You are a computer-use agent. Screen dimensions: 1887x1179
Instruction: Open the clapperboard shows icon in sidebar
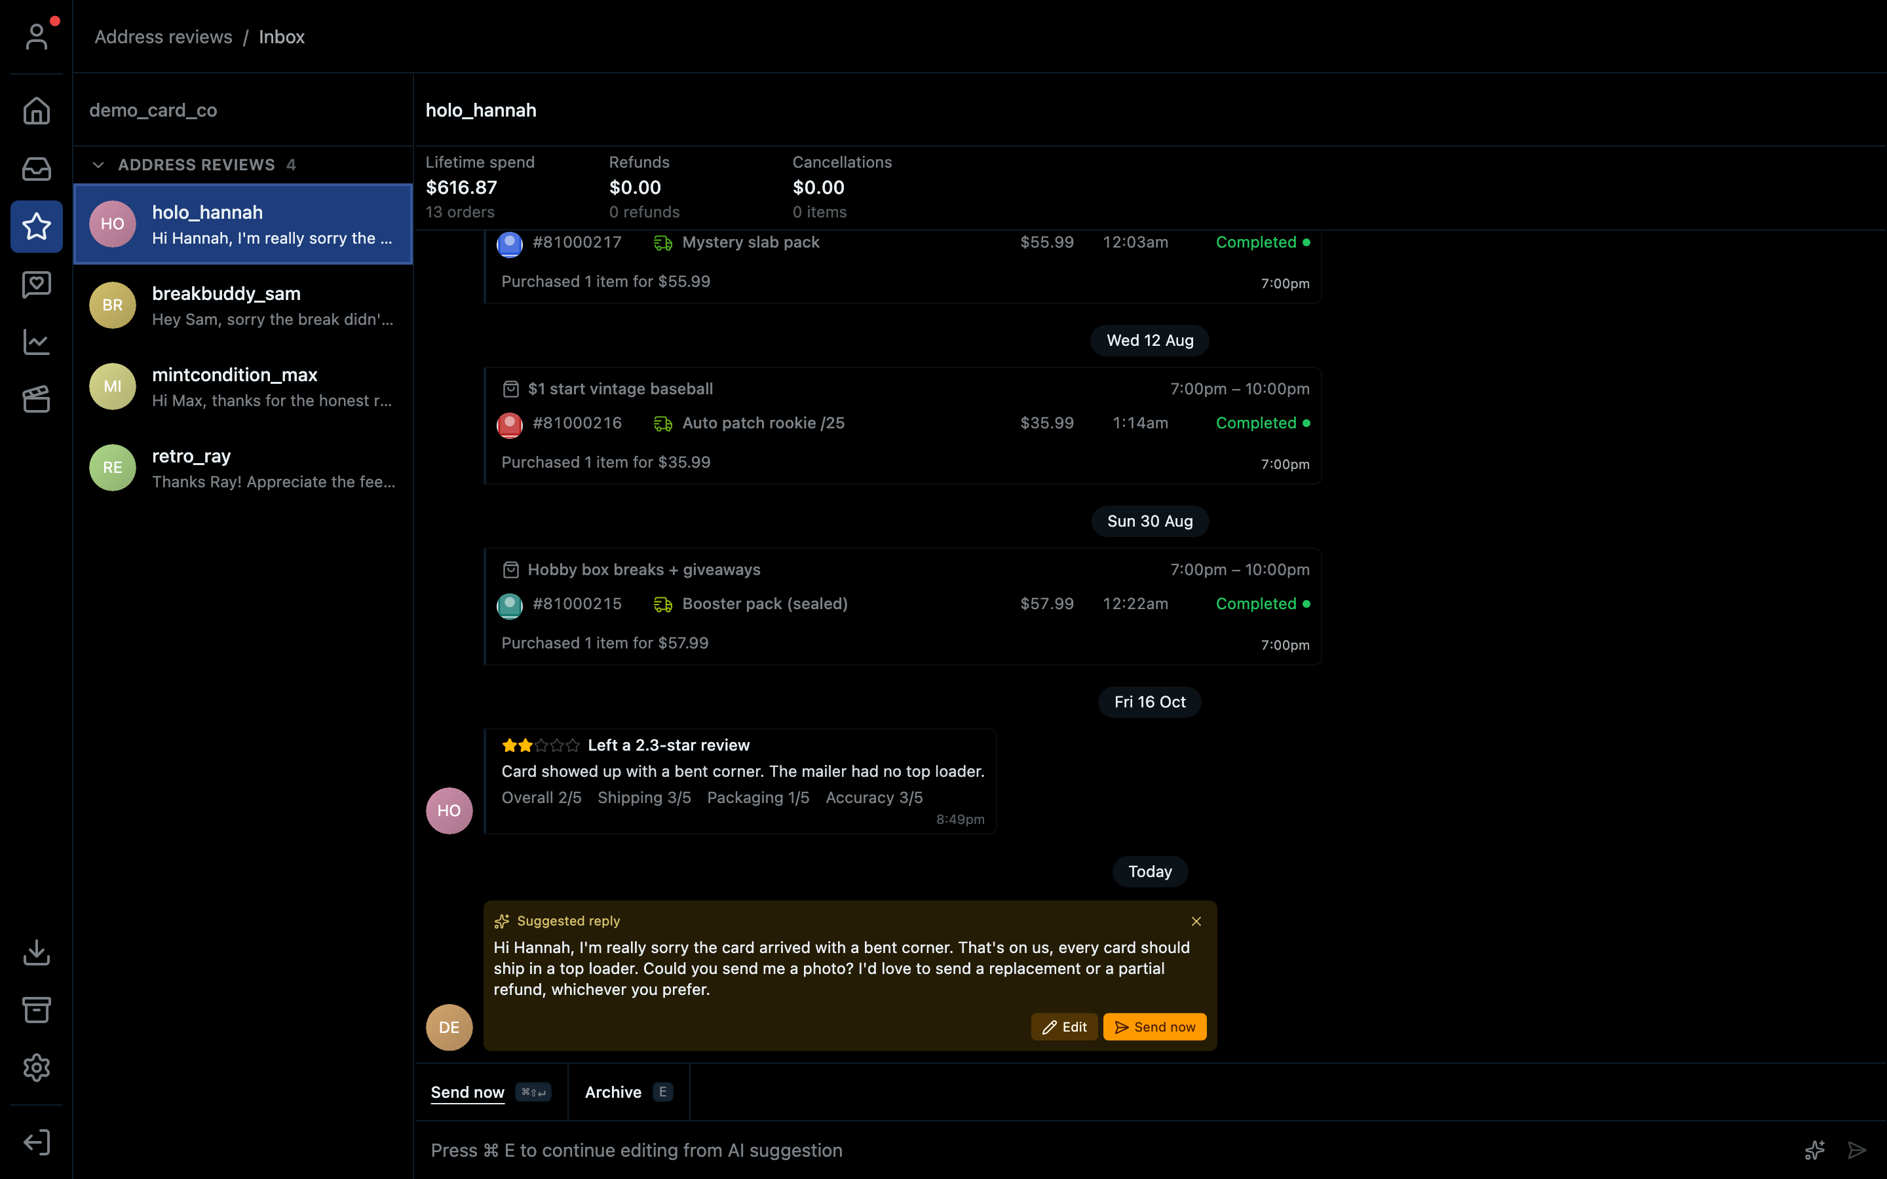pos(37,400)
